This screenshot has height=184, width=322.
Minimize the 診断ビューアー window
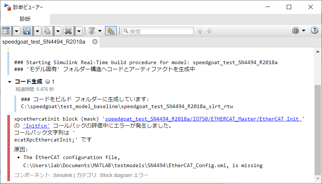[268, 7]
